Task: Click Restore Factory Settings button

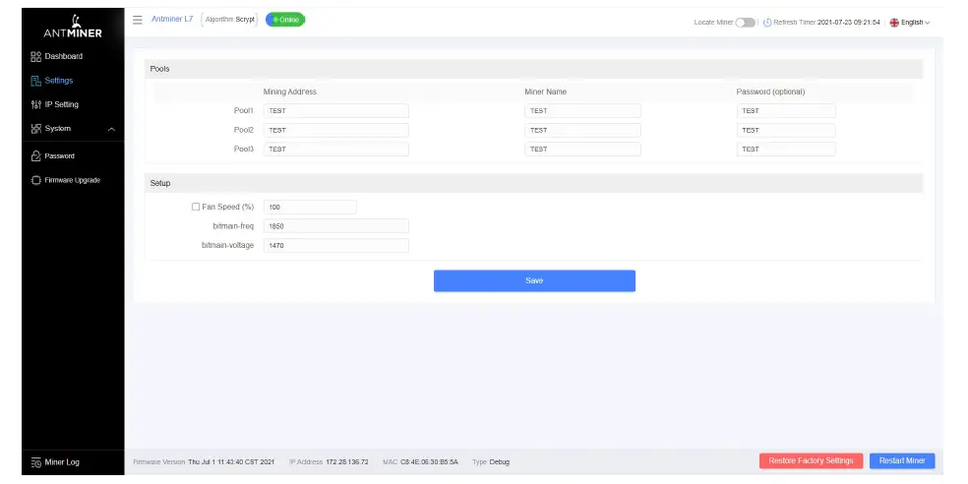Action: (x=811, y=461)
